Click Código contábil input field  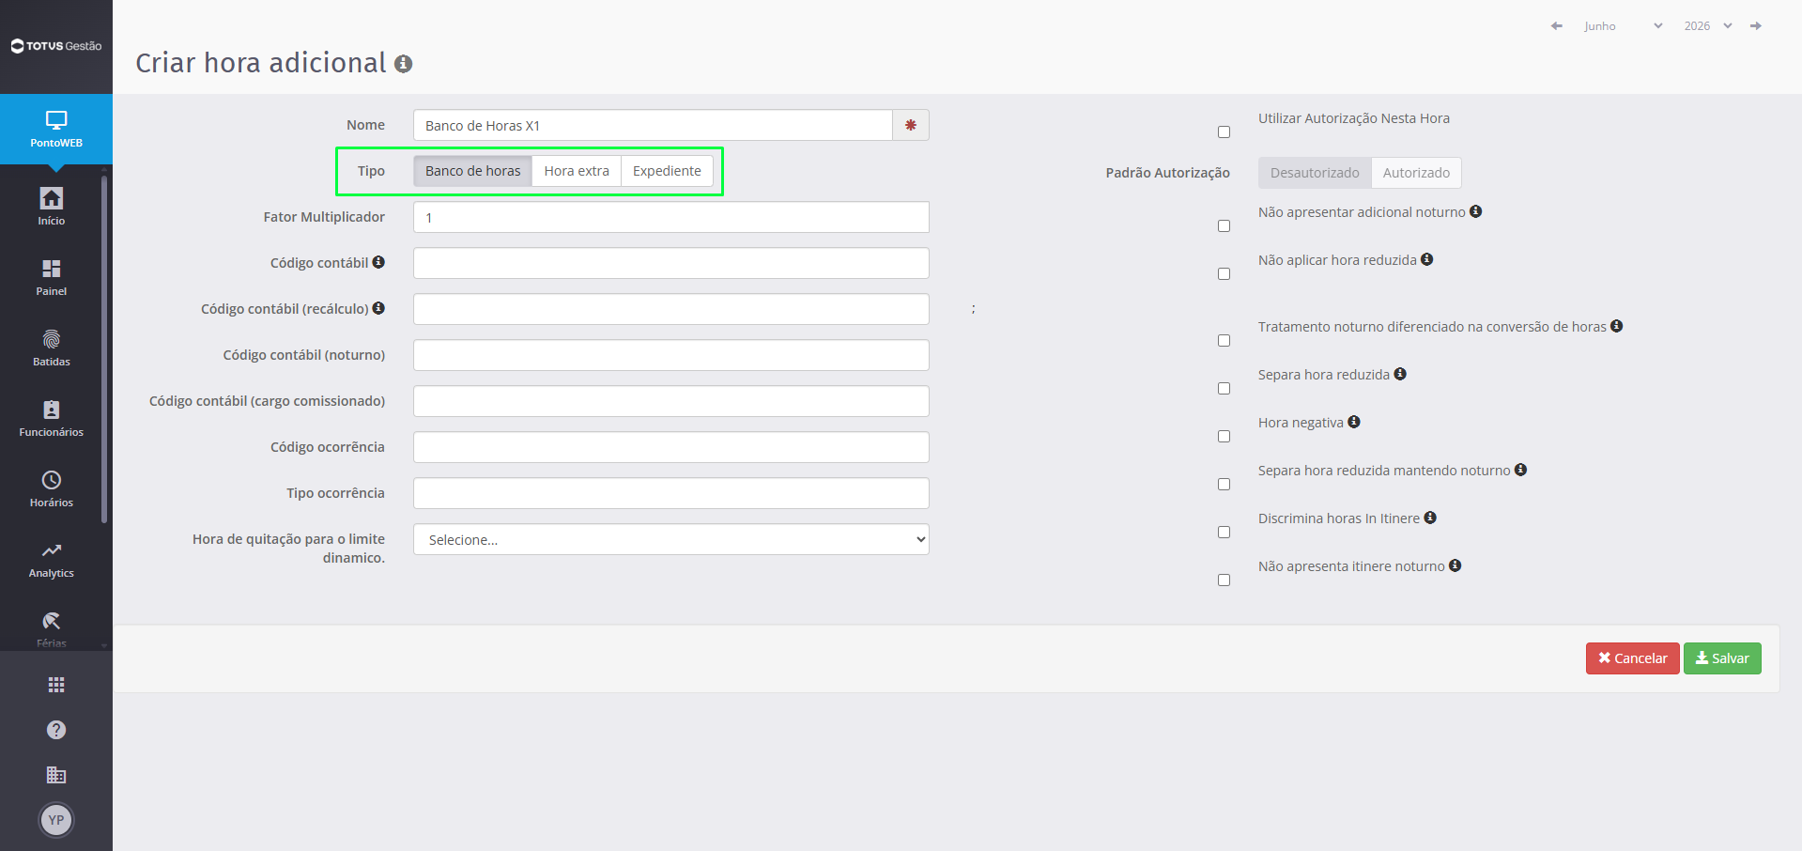coord(671,263)
